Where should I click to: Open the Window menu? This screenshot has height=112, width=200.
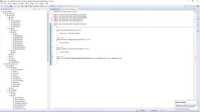coord(42,3)
